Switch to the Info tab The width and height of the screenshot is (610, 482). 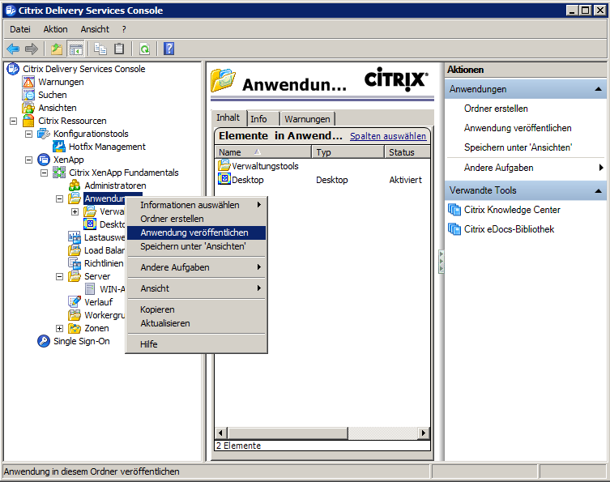click(262, 118)
